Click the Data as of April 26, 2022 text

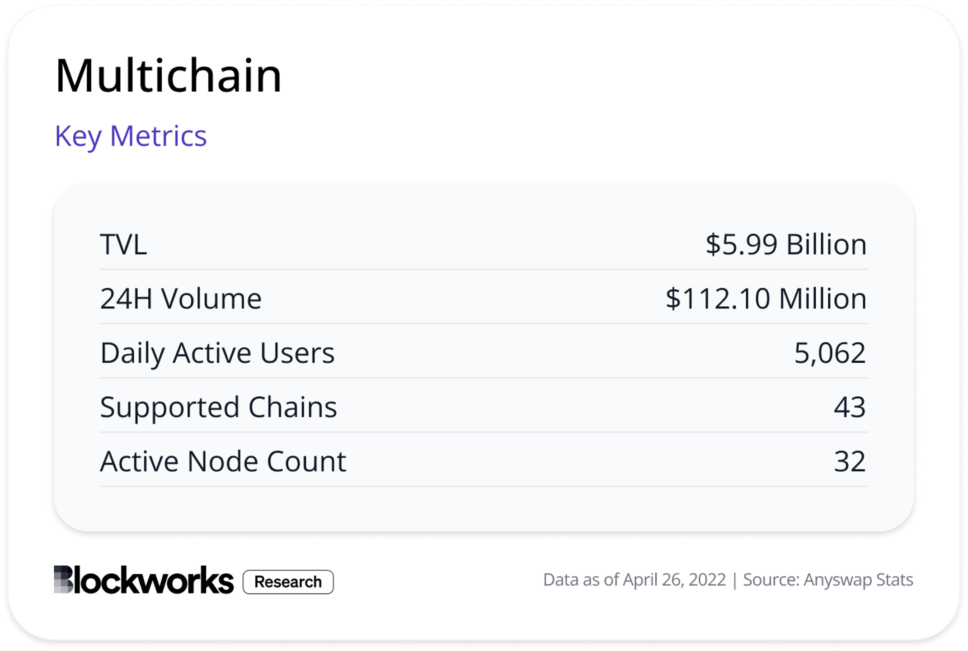(x=634, y=580)
